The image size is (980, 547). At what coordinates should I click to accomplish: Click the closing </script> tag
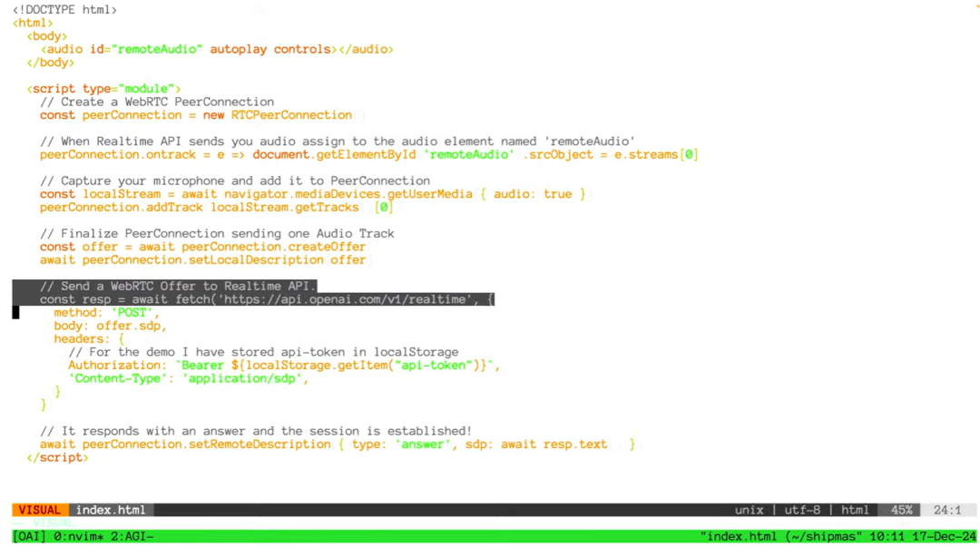coord(57,457)
